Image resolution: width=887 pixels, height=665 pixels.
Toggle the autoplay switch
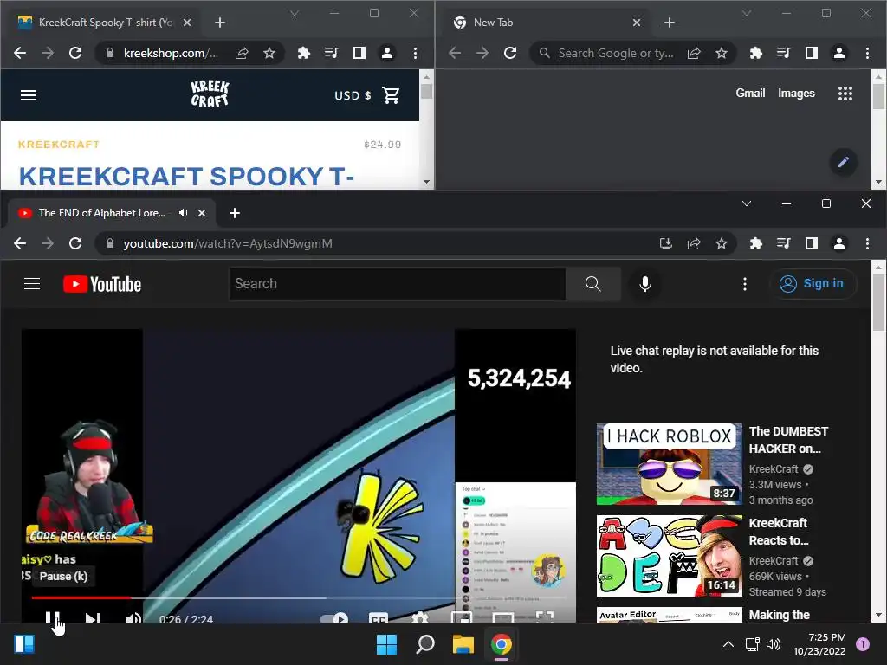[x=334, y=617]
